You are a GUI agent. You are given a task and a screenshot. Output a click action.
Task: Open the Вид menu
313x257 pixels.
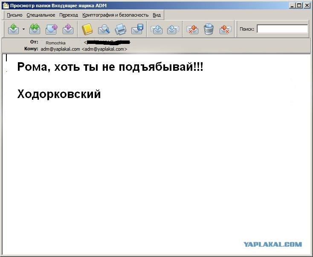pos(156,15)
